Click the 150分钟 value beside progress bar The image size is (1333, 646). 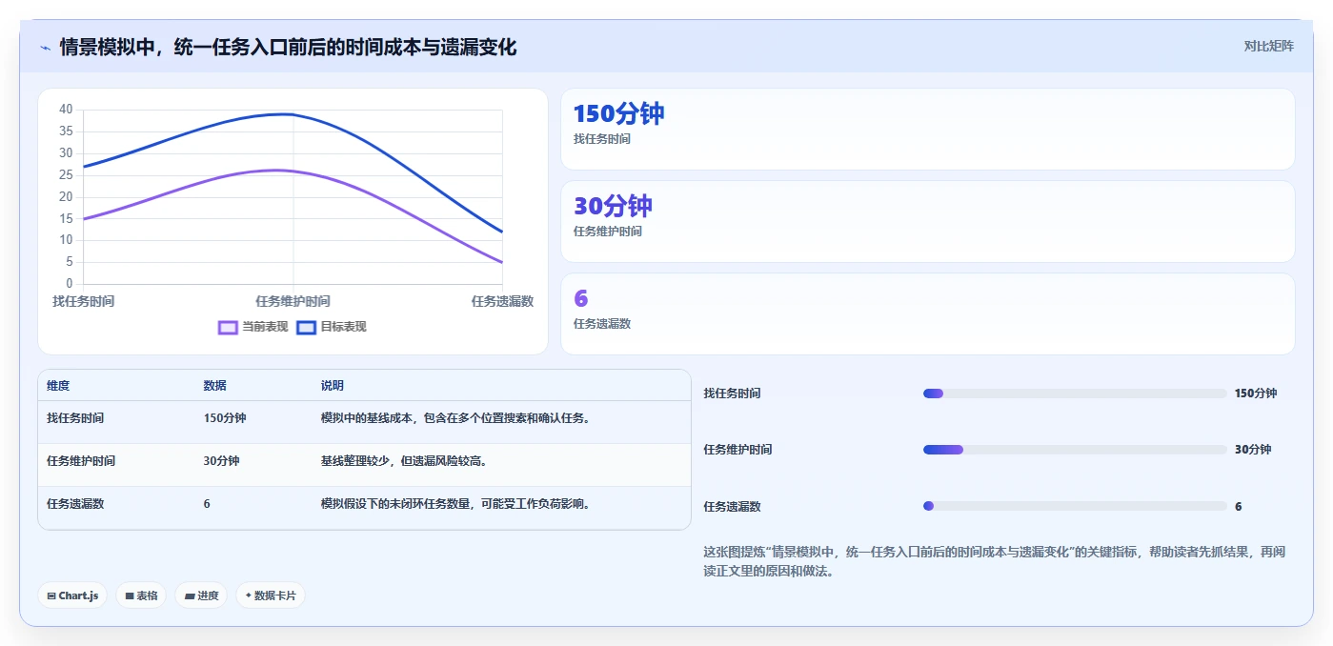point(1256,394)
